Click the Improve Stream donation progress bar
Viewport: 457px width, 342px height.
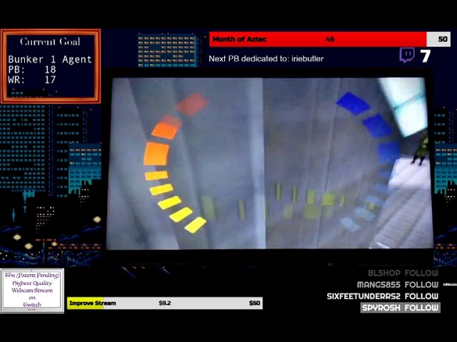click(165, 303)
